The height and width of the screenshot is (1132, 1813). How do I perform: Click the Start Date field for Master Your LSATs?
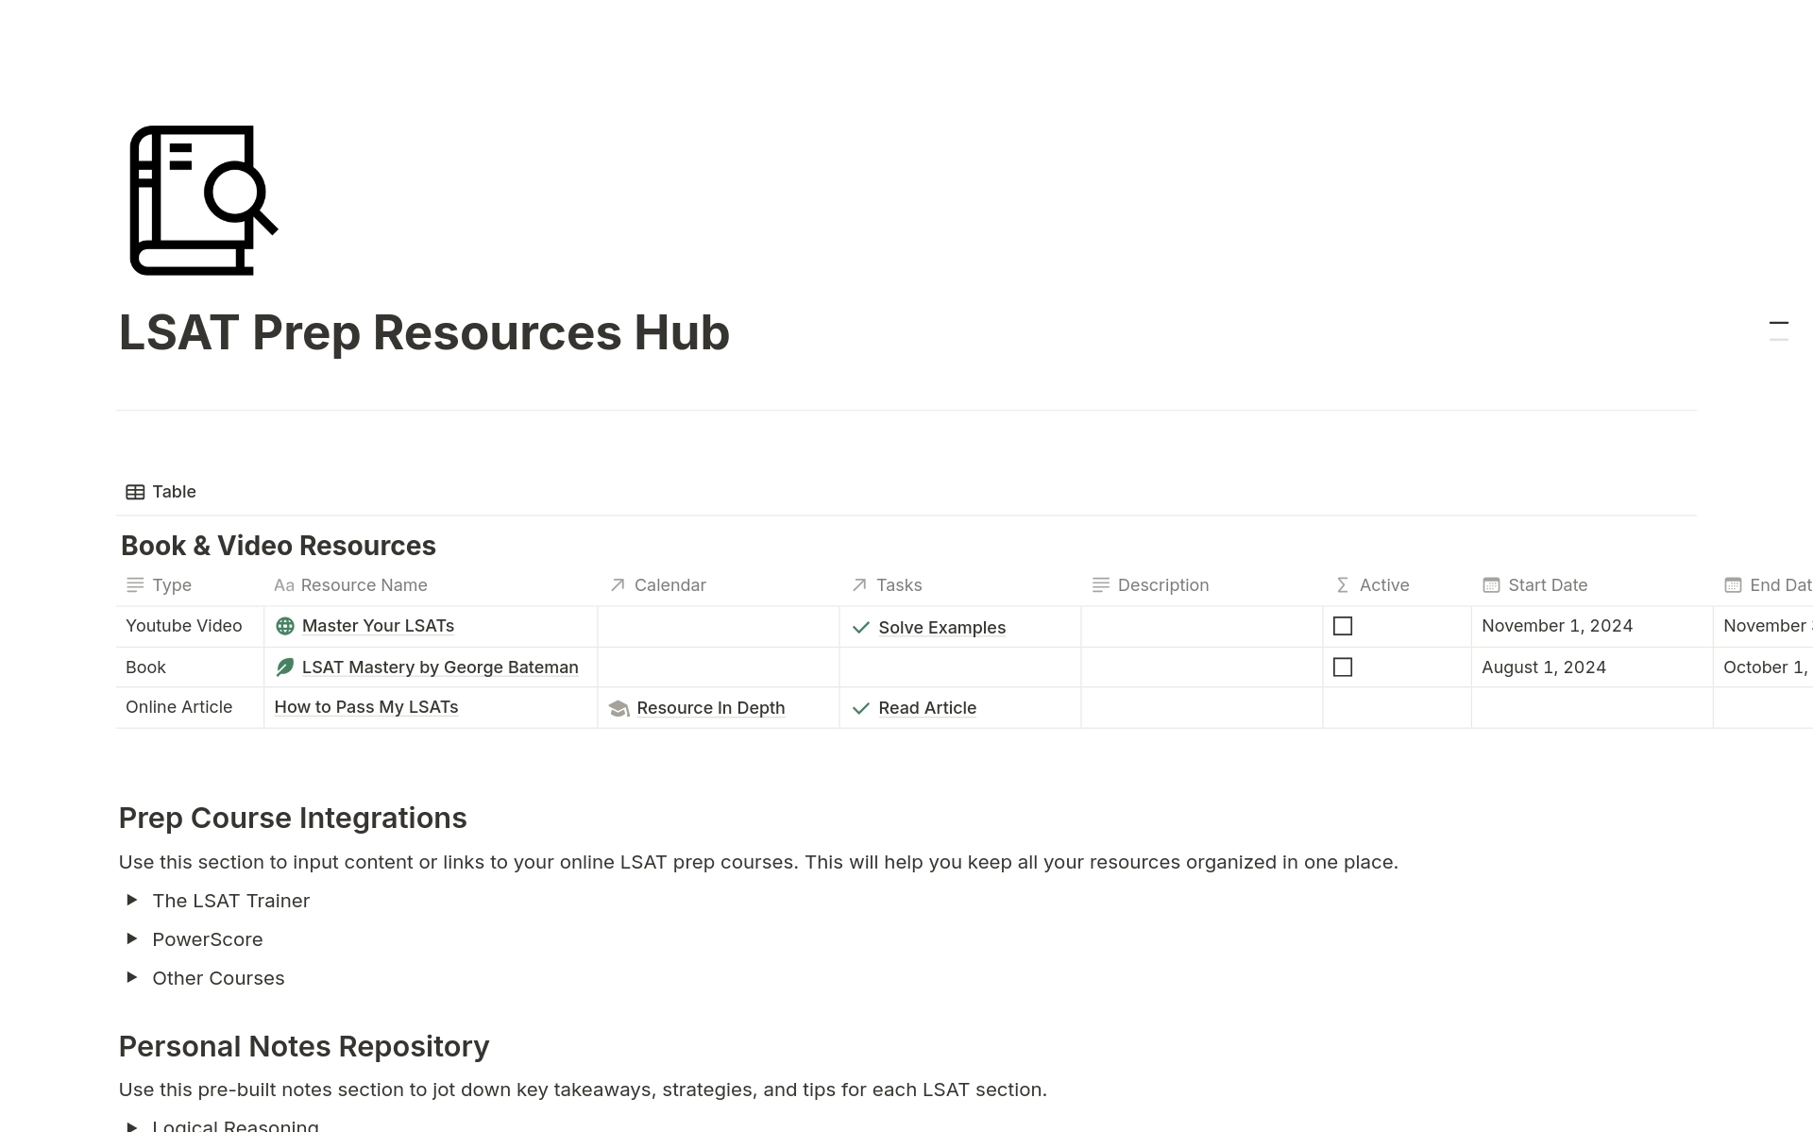(1557, 626)
